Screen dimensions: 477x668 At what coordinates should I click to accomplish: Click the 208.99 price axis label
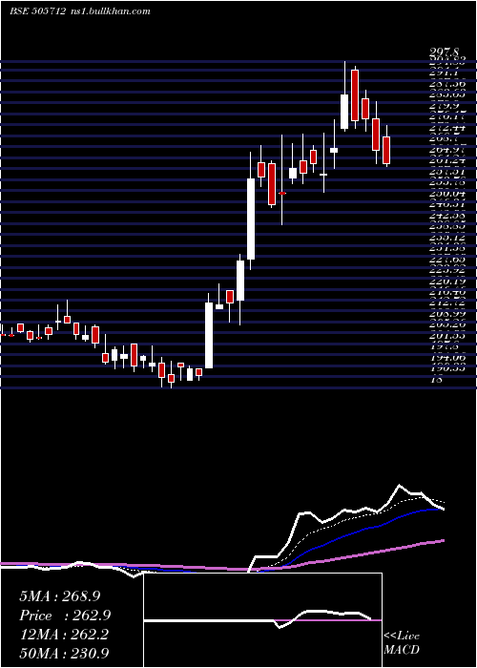(x=448, y=314)
